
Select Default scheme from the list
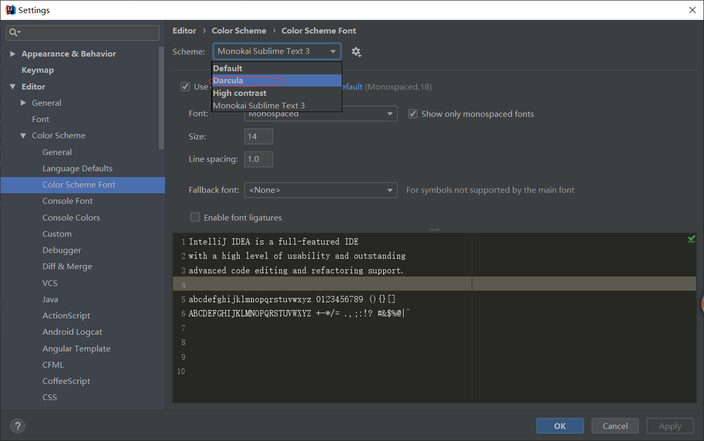pyautogui.click(x=277, y=68)
